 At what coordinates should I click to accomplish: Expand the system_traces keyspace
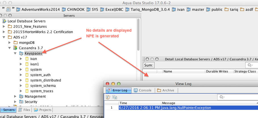(x=21, y=91)
